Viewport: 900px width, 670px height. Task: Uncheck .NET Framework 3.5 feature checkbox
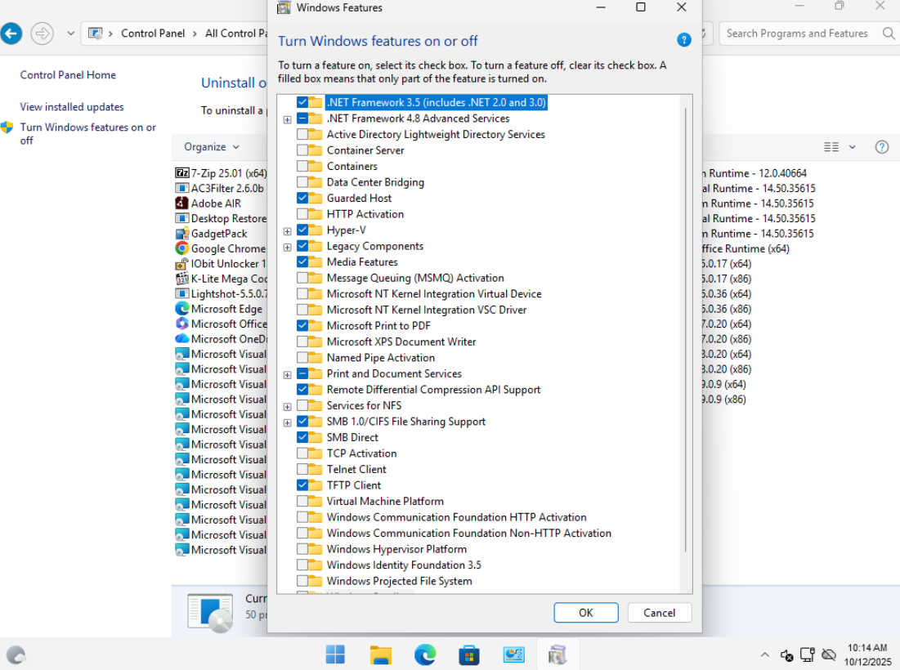(x=302, y=102)
